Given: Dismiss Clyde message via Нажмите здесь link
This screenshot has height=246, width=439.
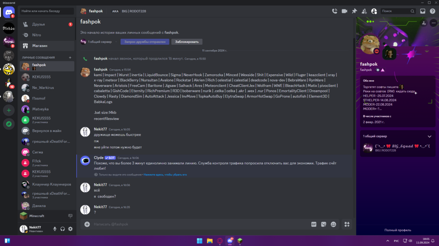Looking at the screenshot, I should click(x=165, y=175).
